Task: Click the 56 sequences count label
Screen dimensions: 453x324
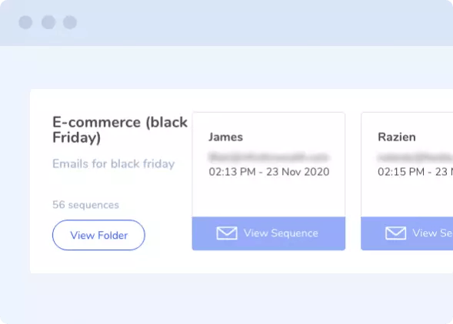Action: (x=85, y=205)
